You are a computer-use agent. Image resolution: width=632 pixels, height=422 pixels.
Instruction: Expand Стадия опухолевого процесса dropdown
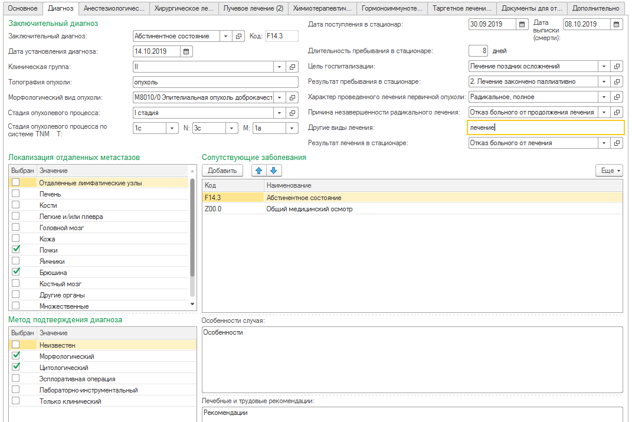tap(279, 113)
